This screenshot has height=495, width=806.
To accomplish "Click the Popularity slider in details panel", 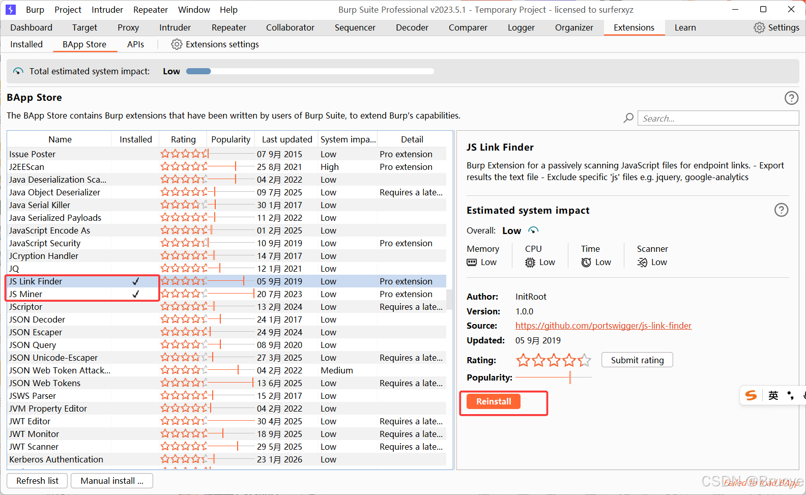I will 554,377.
